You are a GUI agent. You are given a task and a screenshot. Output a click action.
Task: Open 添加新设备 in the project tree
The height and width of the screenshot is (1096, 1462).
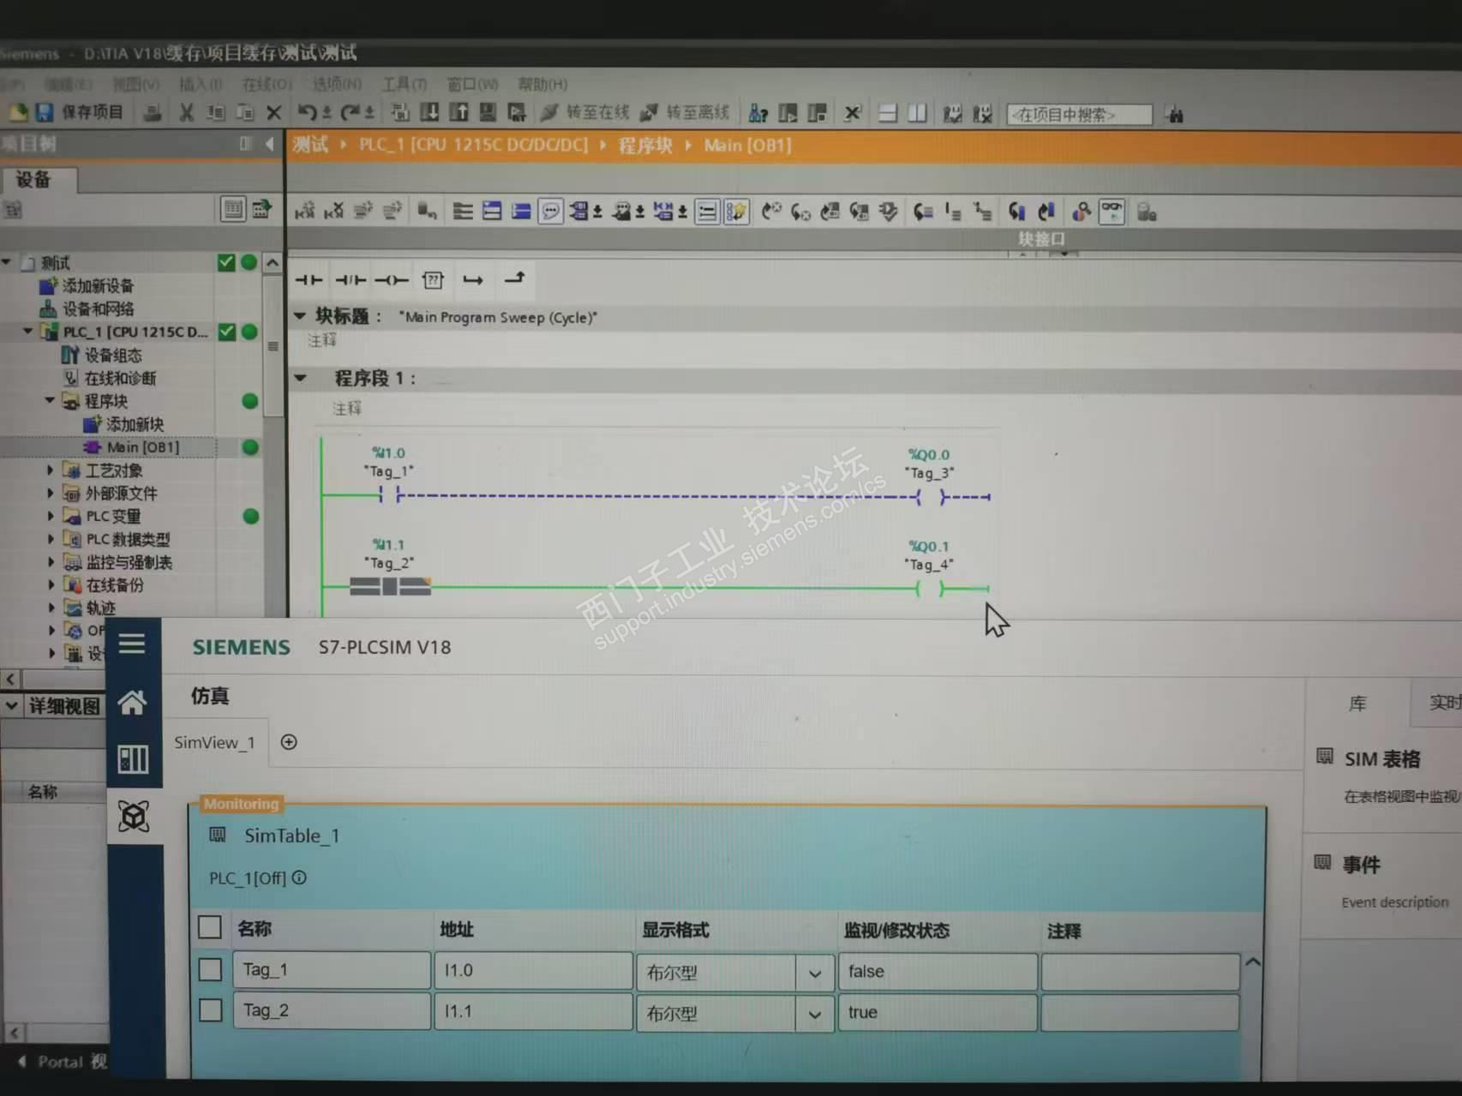(x=98, y=285)
